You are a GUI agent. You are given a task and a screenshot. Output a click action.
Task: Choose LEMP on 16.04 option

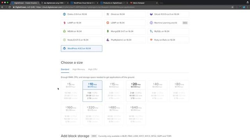point(125,23)
